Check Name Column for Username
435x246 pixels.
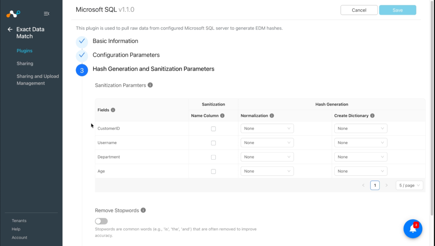coord(213,143)
